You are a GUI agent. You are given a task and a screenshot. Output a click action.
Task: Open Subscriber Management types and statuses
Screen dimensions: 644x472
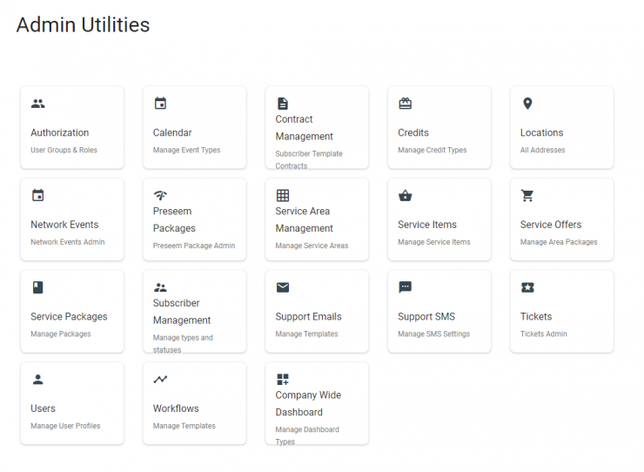(x=183, y=343)
